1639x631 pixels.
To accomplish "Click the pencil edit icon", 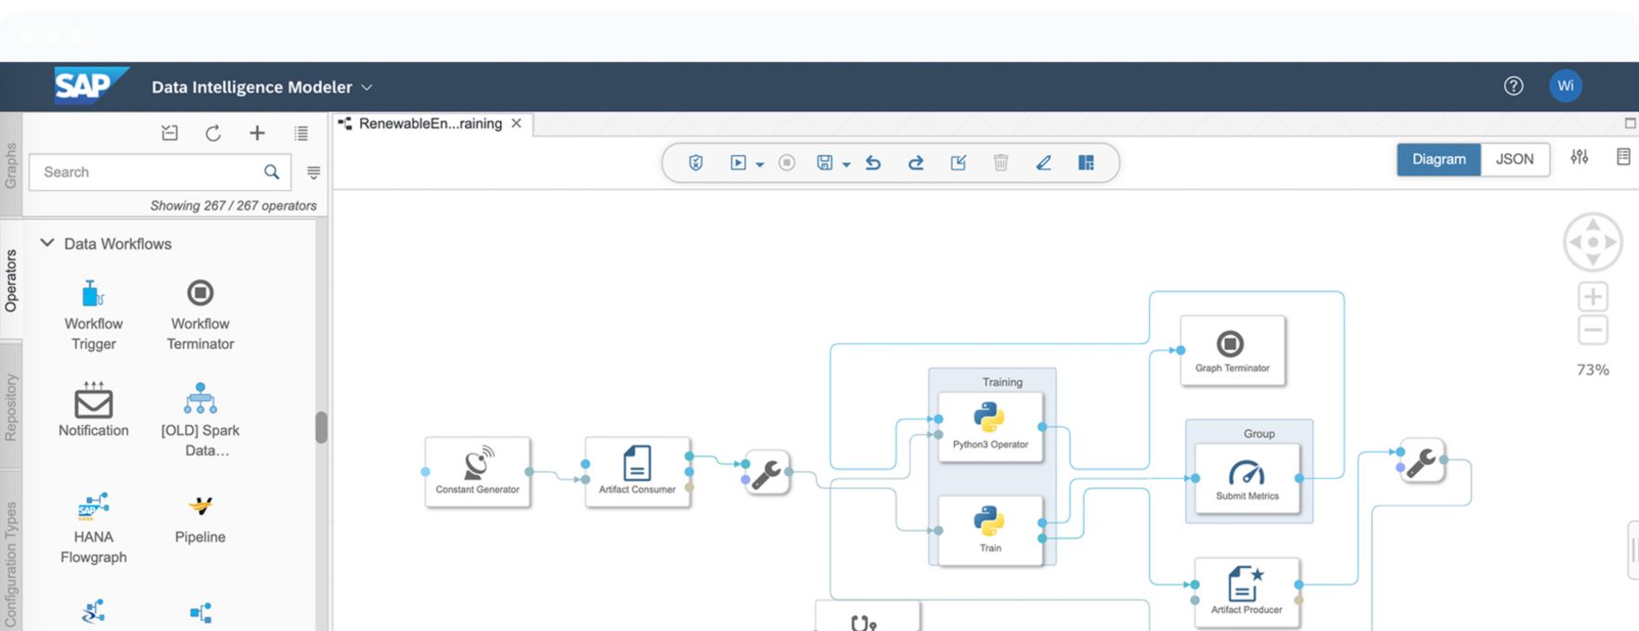I will coord(1043,162).
